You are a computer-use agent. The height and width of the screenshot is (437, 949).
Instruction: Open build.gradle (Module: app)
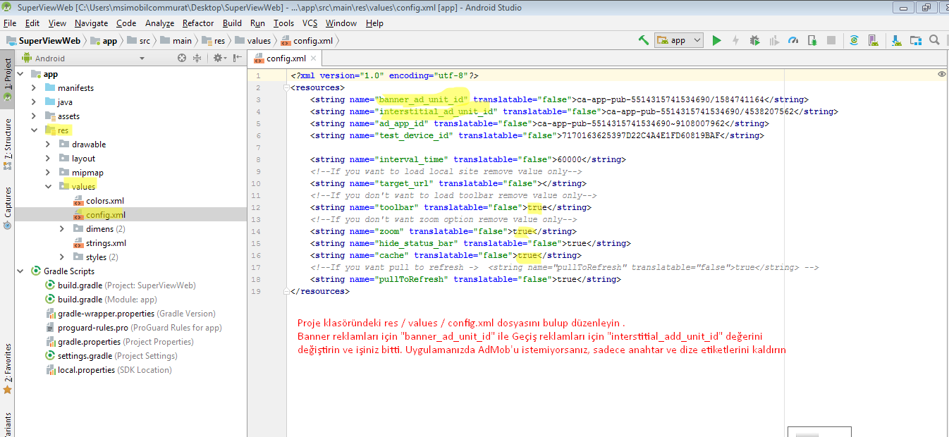(x=101, y=300)
